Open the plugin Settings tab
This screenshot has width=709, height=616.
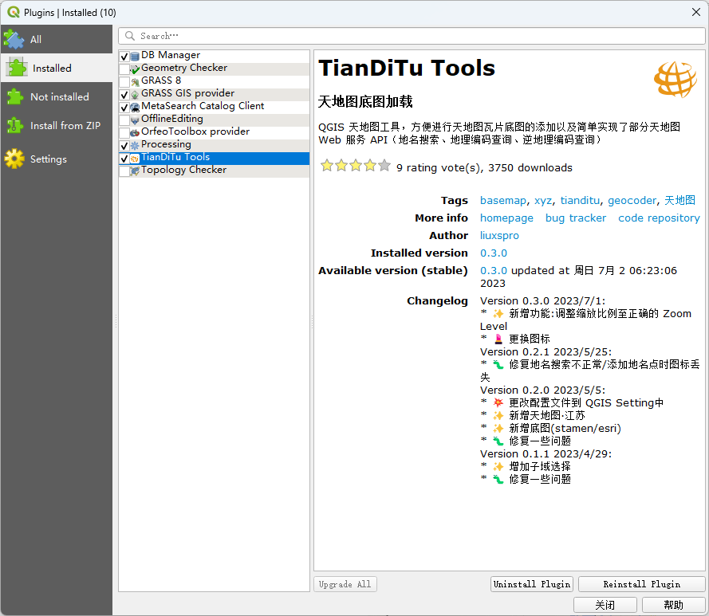tap(48, 159)
